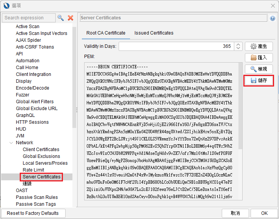Viewport: 279px width, 219px height.
Task: Open the Passive Scan Rules option
Action: point(37,197)
